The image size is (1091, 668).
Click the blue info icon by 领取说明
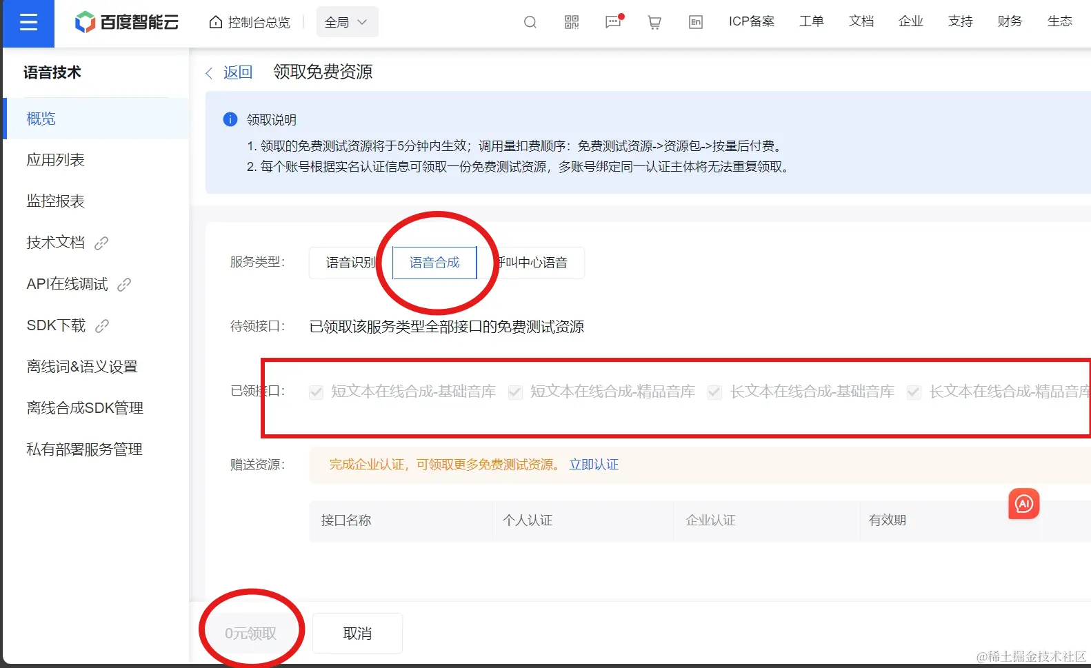coord(230,119)
